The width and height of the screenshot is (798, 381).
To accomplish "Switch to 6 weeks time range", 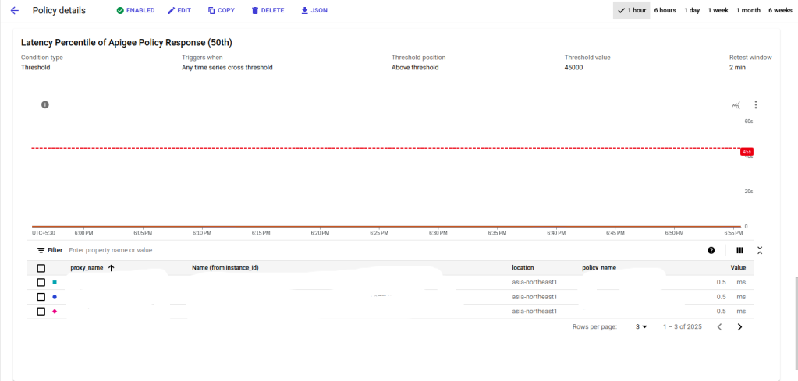I will coord(780,10).
